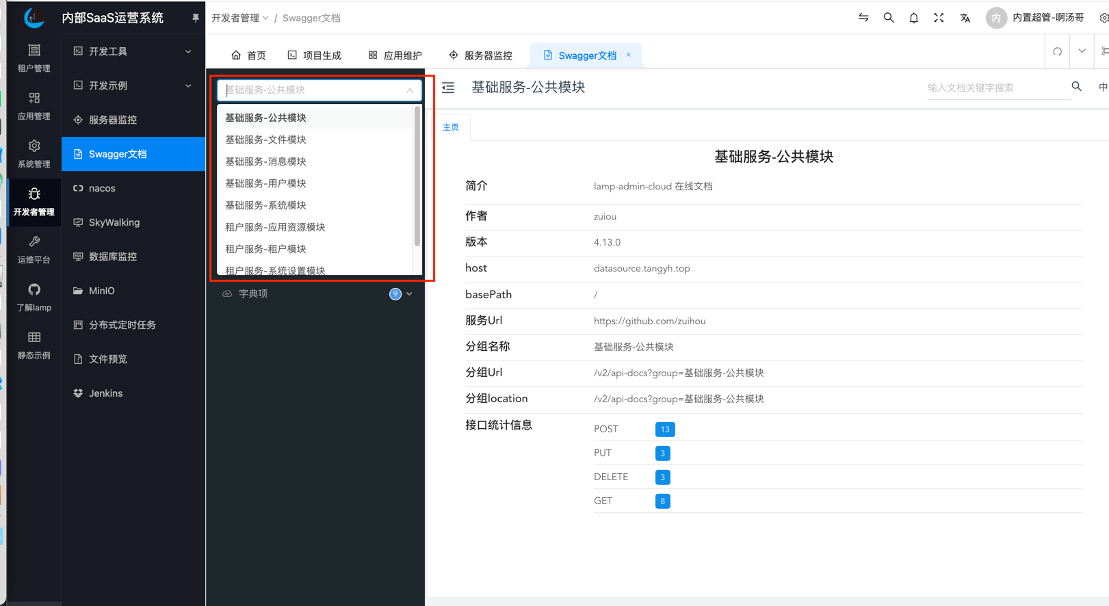The height and width of the screenshot is (606, 1109).
Task: Close the Swagger文档 tab
Action: [x=629, y=55]
